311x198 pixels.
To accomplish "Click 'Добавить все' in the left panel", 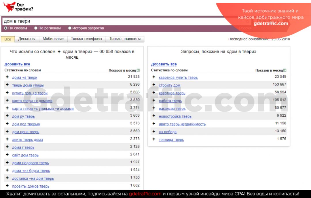I will coord(17,64).
